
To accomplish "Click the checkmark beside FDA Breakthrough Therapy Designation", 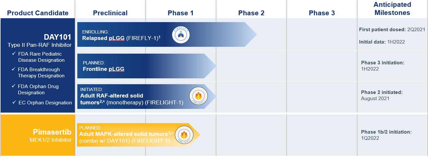I will pos(13,70).
